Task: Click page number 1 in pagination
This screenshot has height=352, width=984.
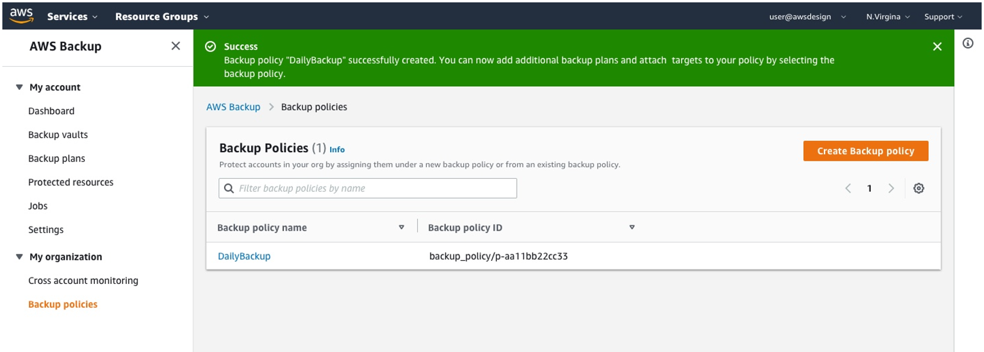Action: click(870, 188)
